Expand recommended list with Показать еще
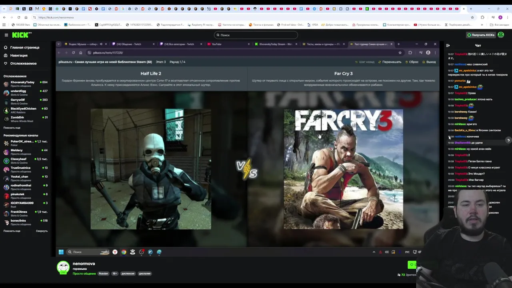The width and height of the screenshot is (512, 288). 12,231
